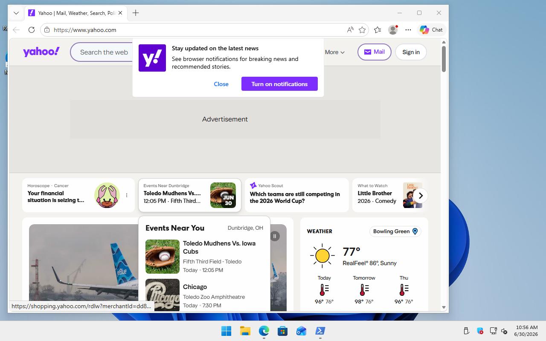
Task: Open Cancer horoscope card
Action: (x=78, y=195)
